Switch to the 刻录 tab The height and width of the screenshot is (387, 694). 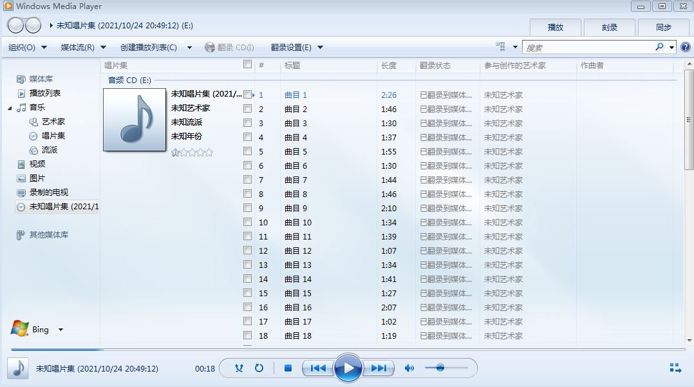tap(609, 27)
